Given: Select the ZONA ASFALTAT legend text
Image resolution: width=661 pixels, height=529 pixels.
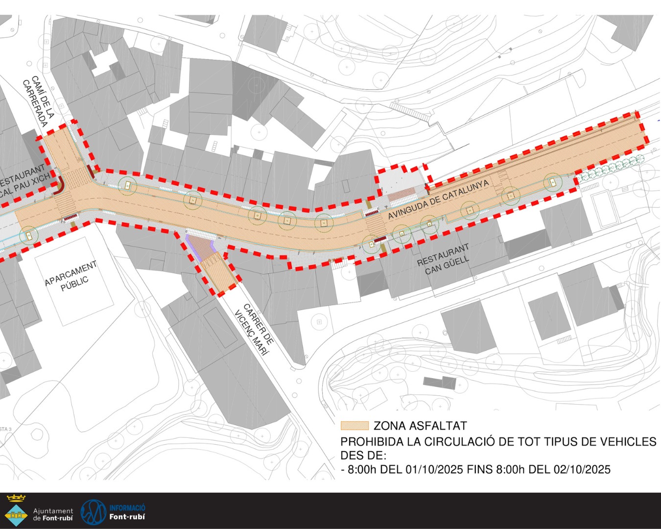Looking at the screenshot, I should click(420, 426).
